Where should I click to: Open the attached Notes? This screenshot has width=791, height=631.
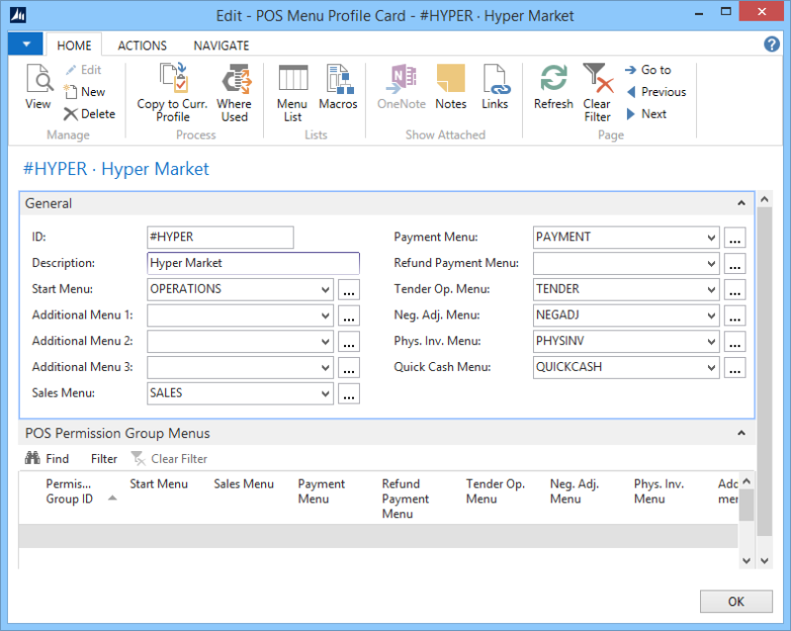coord(451,87)
